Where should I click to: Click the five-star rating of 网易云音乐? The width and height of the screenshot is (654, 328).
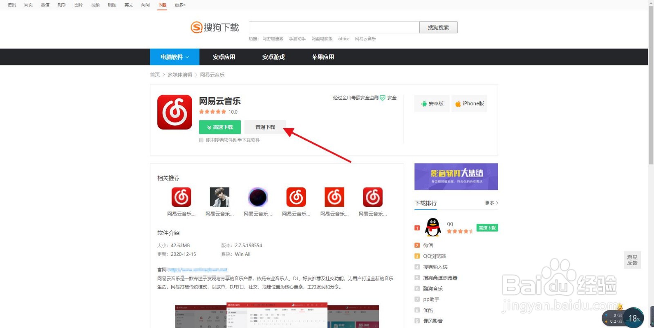[213, 112]
